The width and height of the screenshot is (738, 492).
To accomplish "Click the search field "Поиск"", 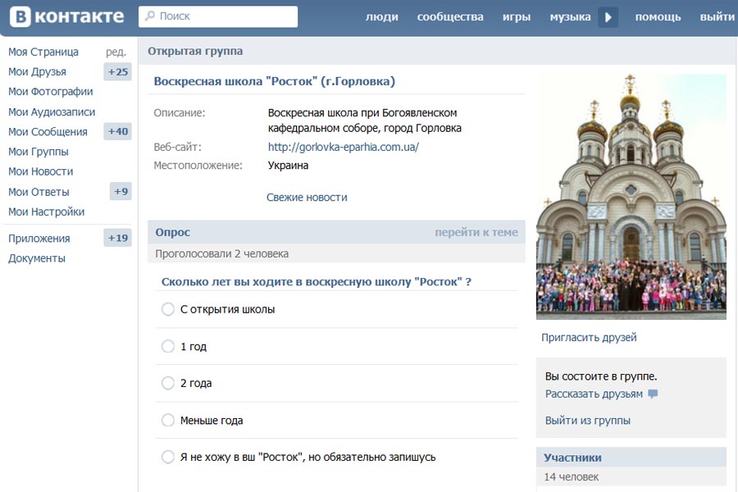I will (218, 16).
